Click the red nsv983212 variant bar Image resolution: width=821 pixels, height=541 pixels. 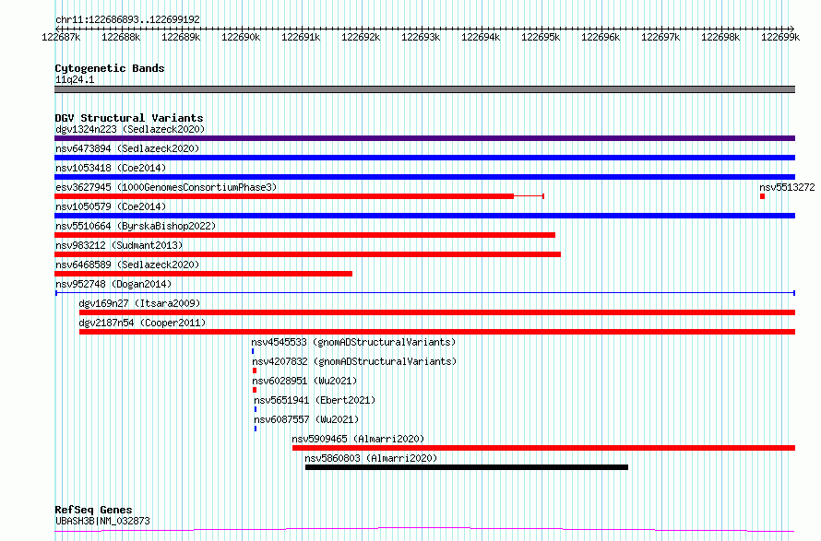click(x=307, y=254)
